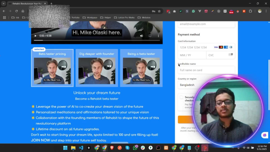The image size is (270, 152).
Task: Open the camera screenshot extension
Action: [174, 11]
